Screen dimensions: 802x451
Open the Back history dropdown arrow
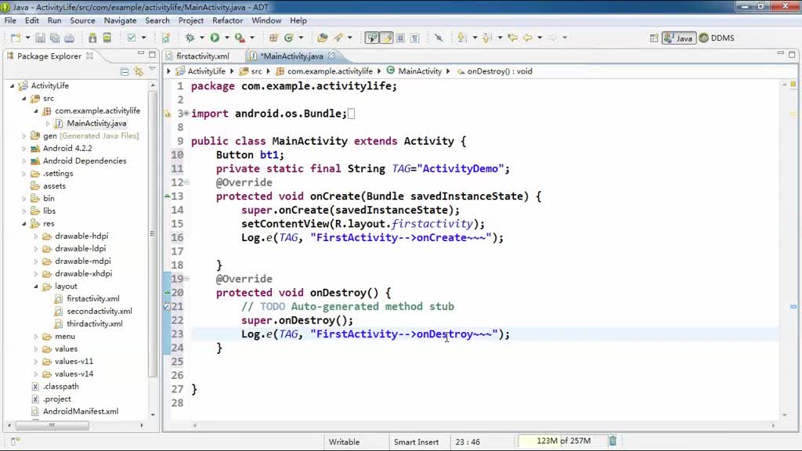(540, 38)
